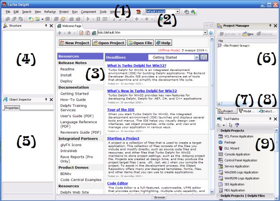Click New in Project Manager toolbar
The height and width of the screenshot is (201, 280).
click(x=248, y=34)
